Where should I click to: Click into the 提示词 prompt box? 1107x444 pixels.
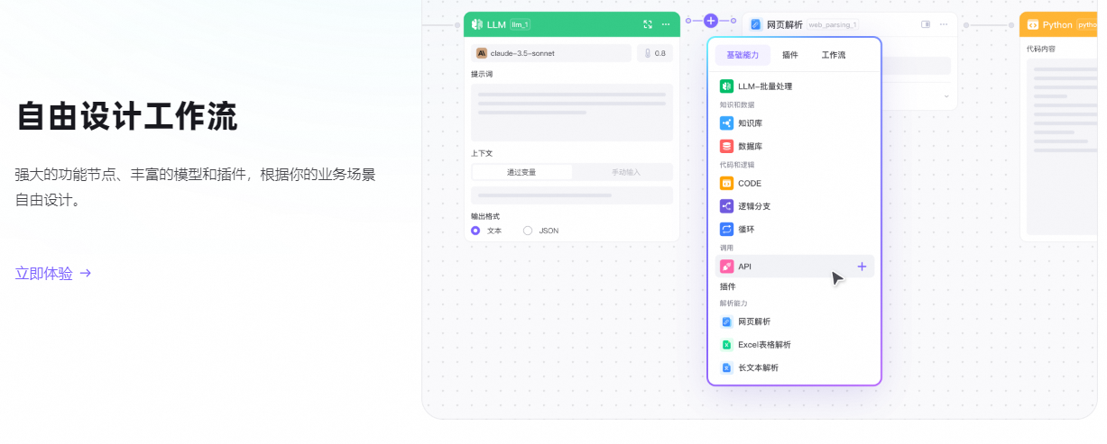572,113
